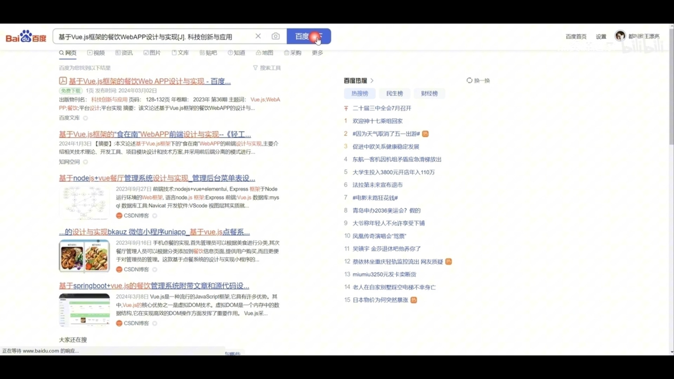Click circle icon next to 百度文库

click(x=85, y=118)
